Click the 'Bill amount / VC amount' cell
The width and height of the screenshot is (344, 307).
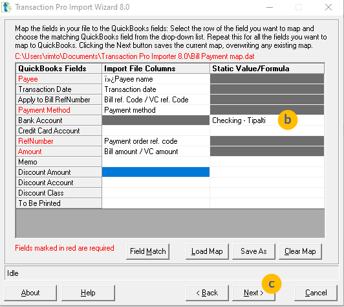point(156,151)
